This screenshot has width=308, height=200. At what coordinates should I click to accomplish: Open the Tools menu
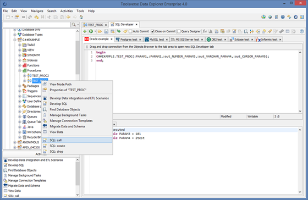[80, 11]
